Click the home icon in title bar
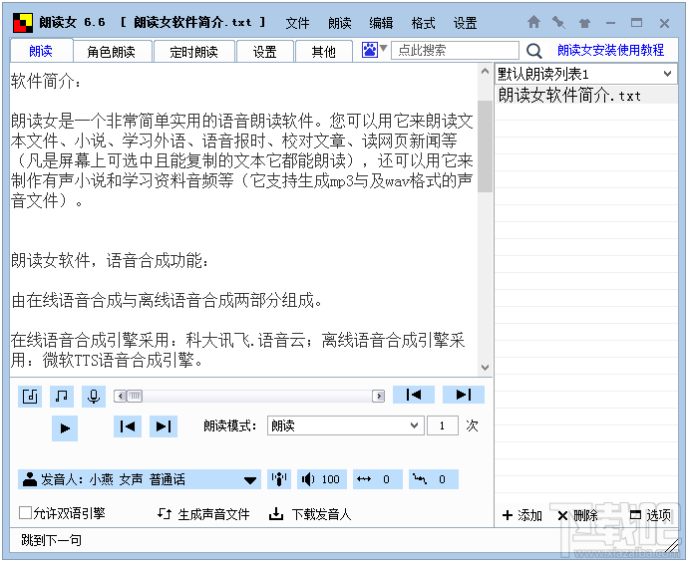Image resolution: width=689 pixels, height=563 pixels. (533, 22)
